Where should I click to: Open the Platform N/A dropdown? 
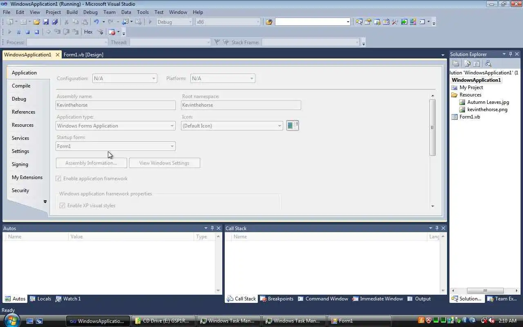tap(223, 78)
